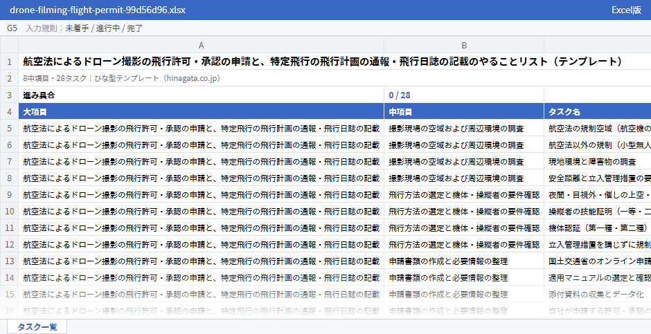651x334 pixels.
Task: Click row 13 cell 申請書類の作成と必要情報の整理
Action: coord(464,261)
